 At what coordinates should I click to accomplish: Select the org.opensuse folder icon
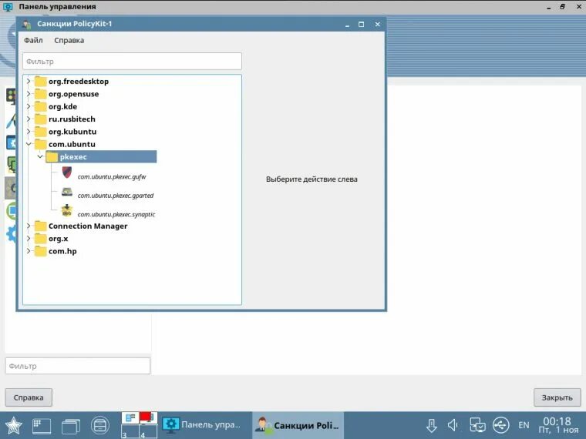[x=40, y=94]
